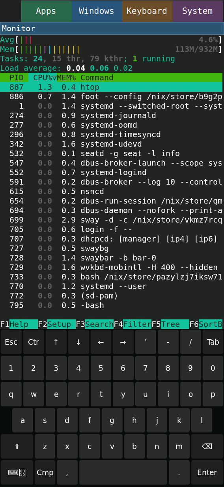The image size is (224, 487).
Task: Tap the space bar key
Action: point(123,472)
